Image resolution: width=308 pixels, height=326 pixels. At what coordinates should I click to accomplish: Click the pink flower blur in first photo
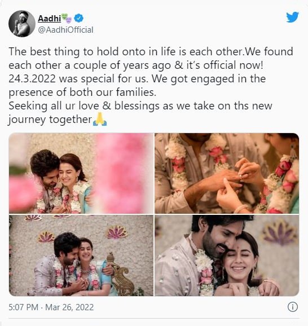point(123,173)
